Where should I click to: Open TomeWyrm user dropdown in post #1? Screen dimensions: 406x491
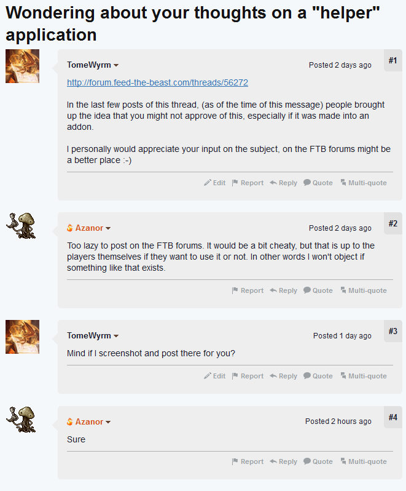coord(116,66)
